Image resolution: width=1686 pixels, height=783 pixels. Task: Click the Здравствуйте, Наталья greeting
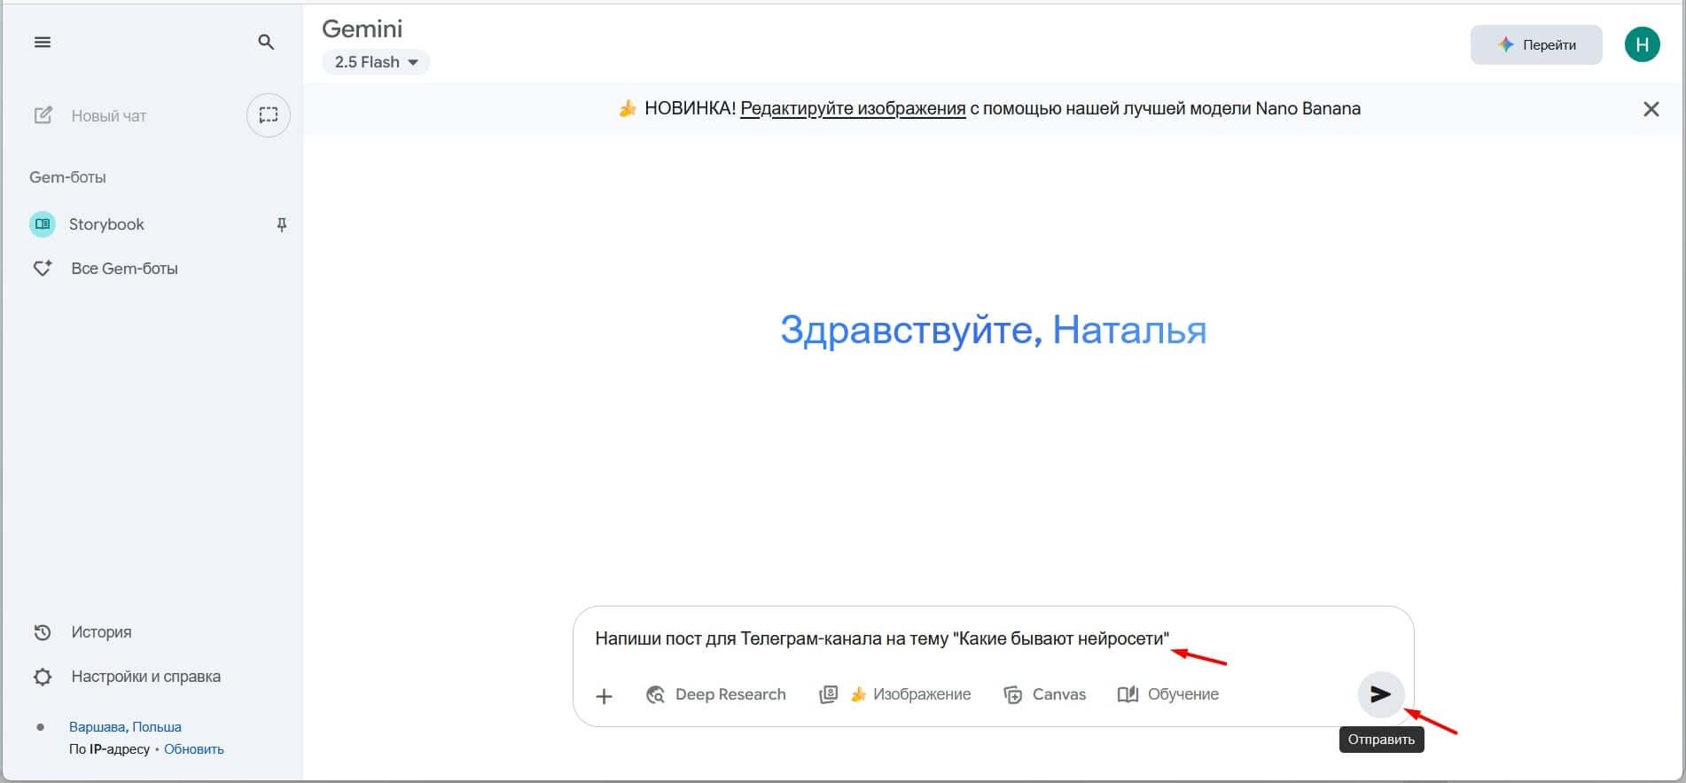pyautogui.click(x=993, y=330)
